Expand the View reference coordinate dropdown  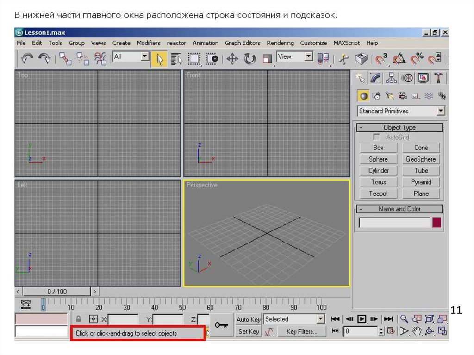point(309,57)
